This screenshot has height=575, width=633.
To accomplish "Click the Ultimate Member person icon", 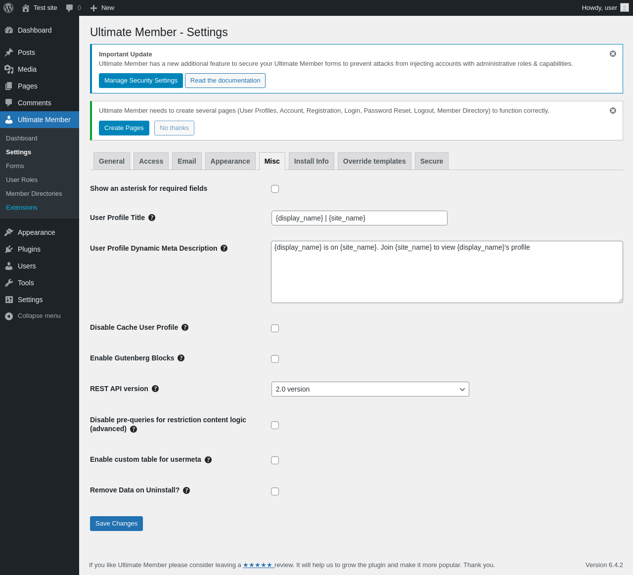I will point(9,120).
